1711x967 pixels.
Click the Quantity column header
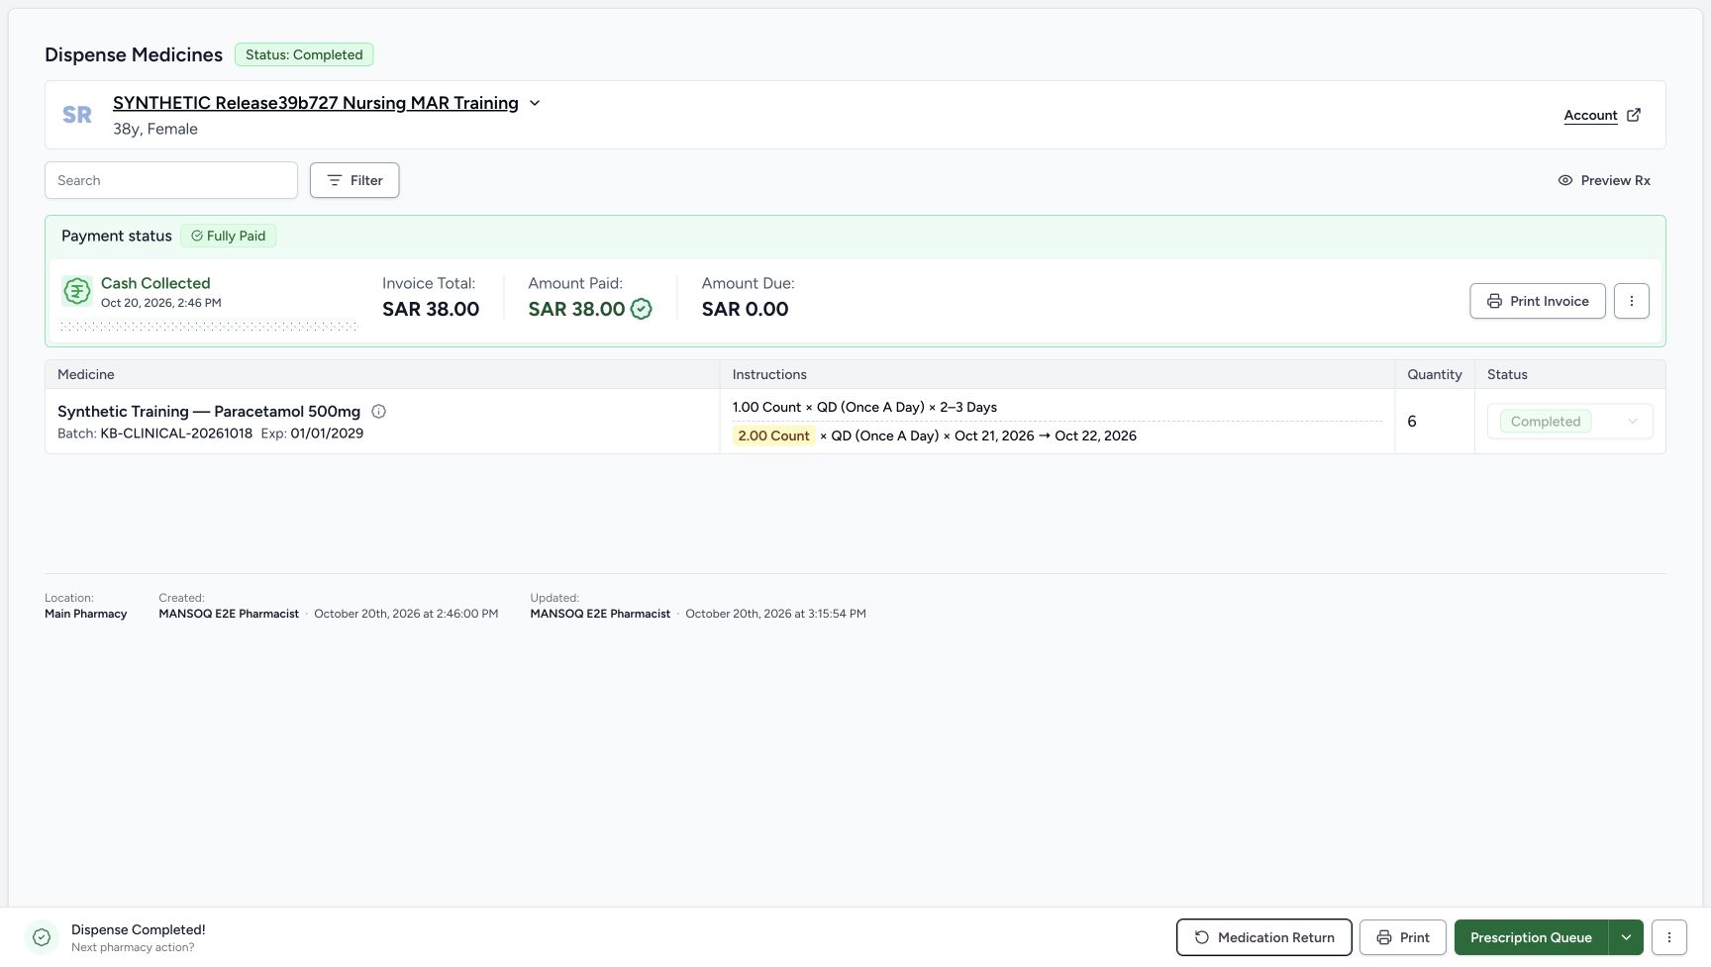click(1435, 374)
